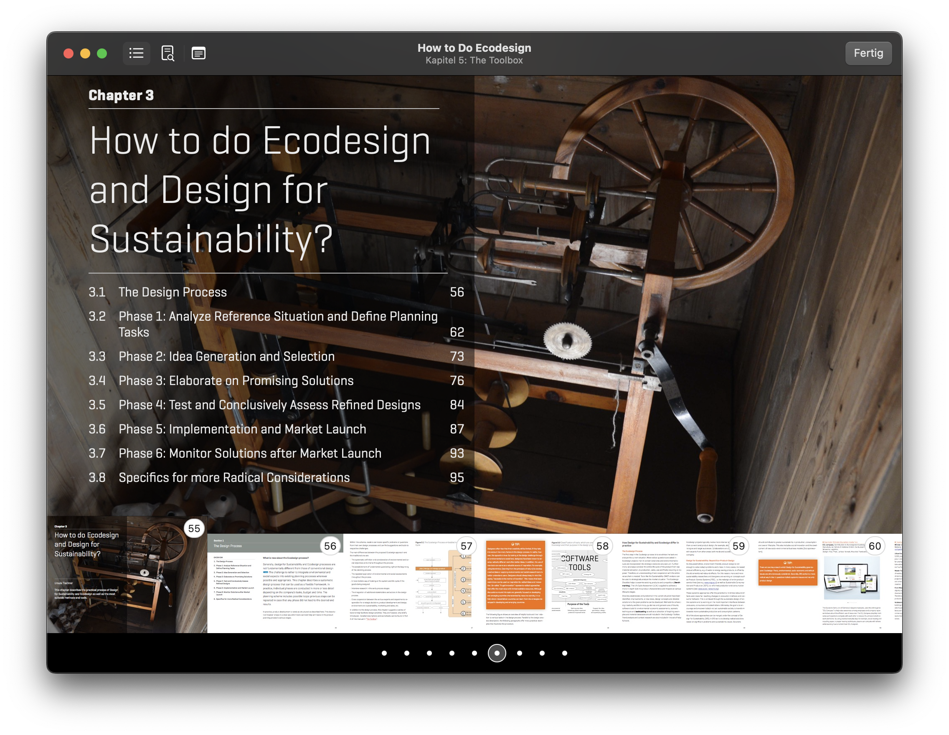Image resolution: width=949 pixels, height=735 pixels.
Task: Jump to the fifth chapter dot
Action: click(474, 653)
